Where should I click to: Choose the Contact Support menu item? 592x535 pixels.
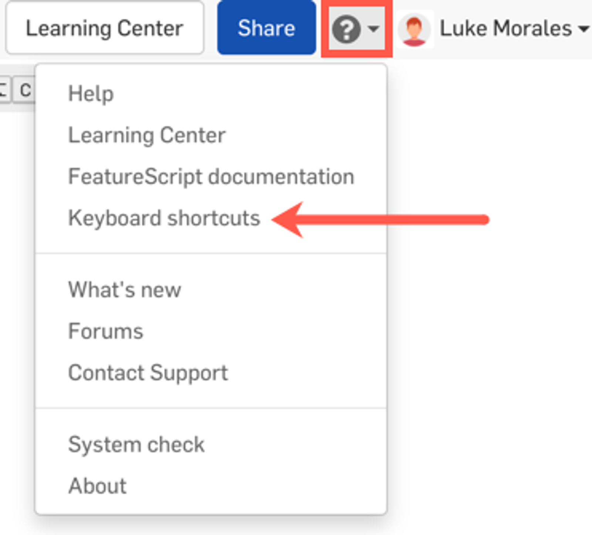pos(148,372)
